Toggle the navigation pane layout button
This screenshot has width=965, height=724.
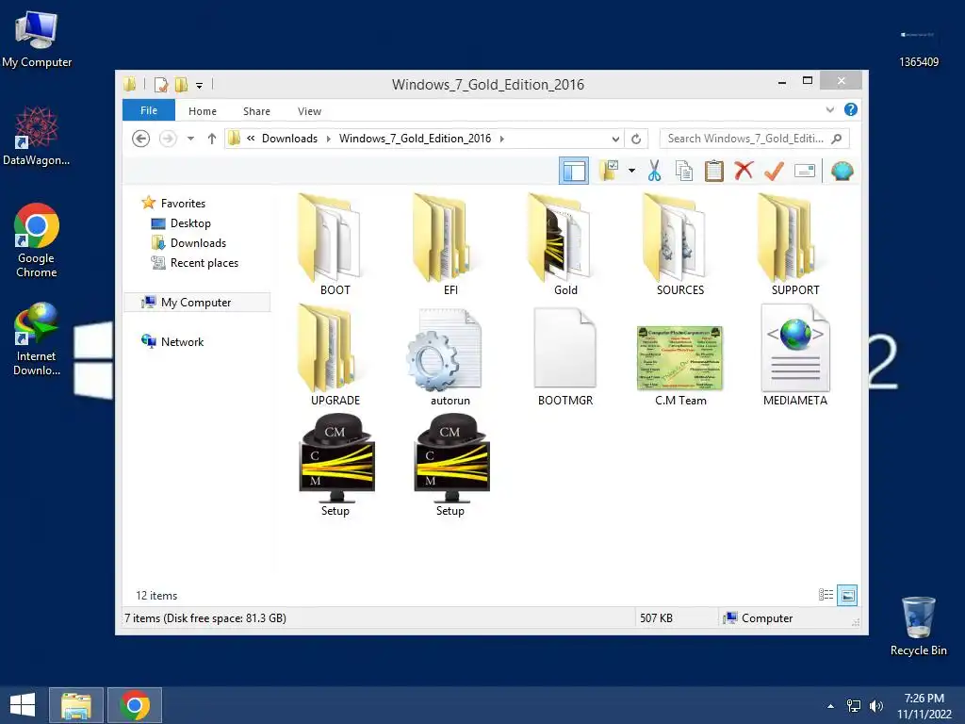point(574,171)
